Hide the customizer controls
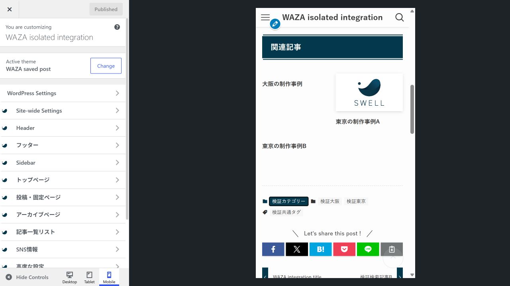The width and height of the screenshot is (510, 286). tap(27, 277)
